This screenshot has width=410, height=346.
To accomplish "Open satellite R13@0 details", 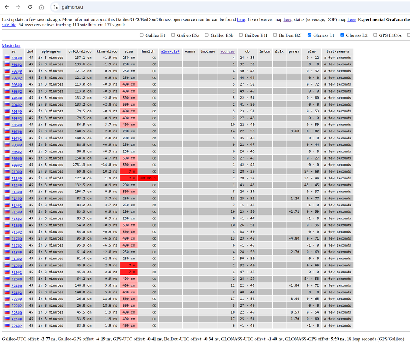I will (x=17, y=192).
